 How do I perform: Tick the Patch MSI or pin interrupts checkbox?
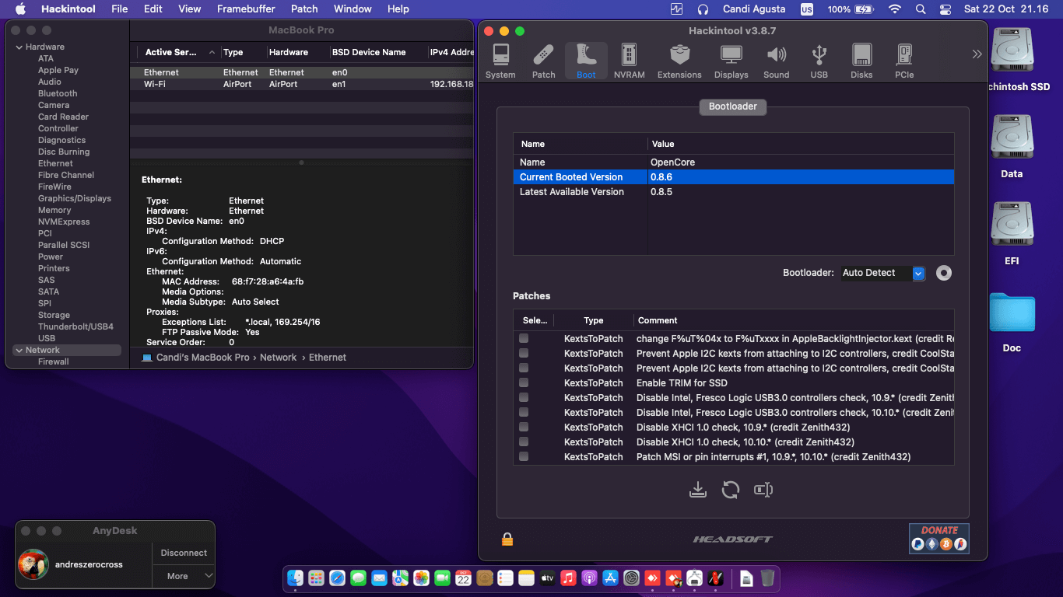pyautogui.click(x=524, y=457)
